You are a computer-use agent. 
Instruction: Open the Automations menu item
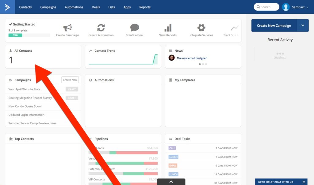point(74,7)
